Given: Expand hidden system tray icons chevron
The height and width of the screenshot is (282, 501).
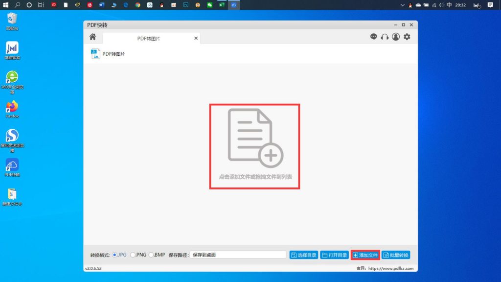Looking at the screenshot, I should [x=402, y=5].
